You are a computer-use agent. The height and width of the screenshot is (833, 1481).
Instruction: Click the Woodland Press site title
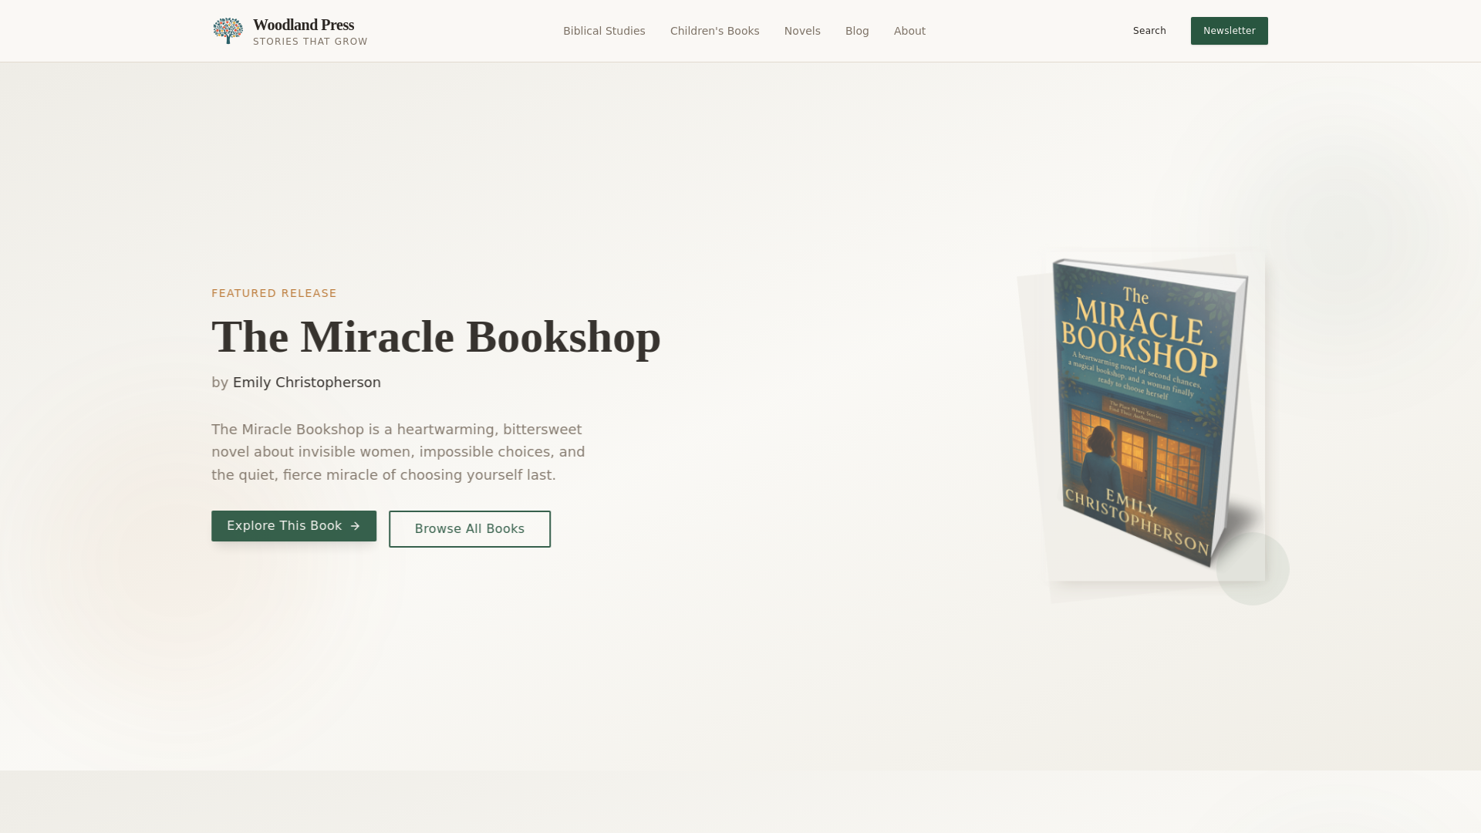coord(303,25)
